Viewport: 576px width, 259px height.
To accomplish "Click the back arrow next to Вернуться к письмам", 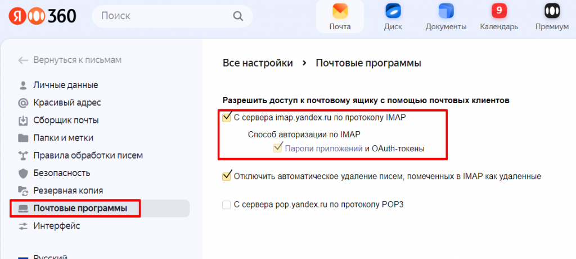I will click(x=23, y=60).
